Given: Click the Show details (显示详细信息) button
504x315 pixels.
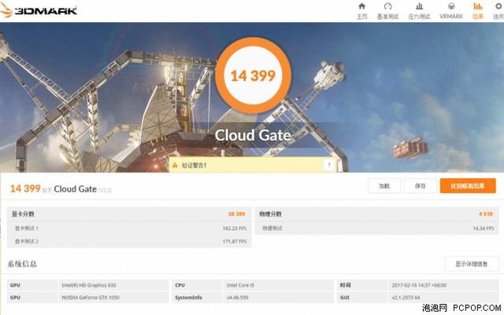Looking at the screenshot, I should tap(472, 264).
